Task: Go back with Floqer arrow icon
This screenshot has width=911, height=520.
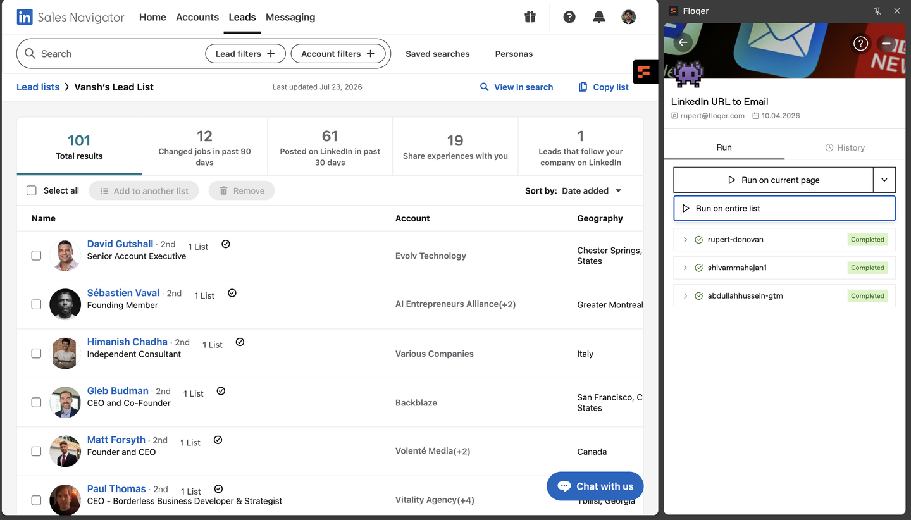Action: click(x=683, y=42)
